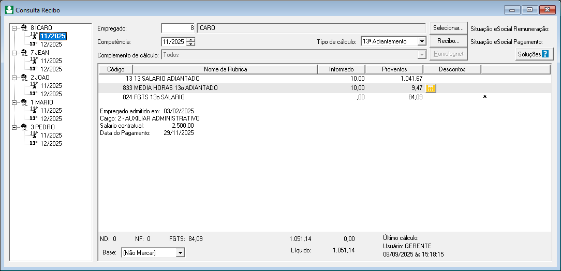
Task: Decrease Competência month with the down arrow
Action: (191, 43)
